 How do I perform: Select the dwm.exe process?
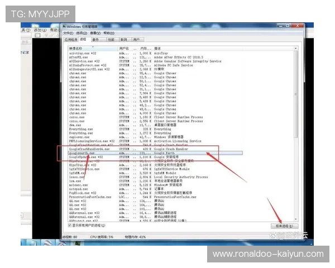(x=155, y=125)
